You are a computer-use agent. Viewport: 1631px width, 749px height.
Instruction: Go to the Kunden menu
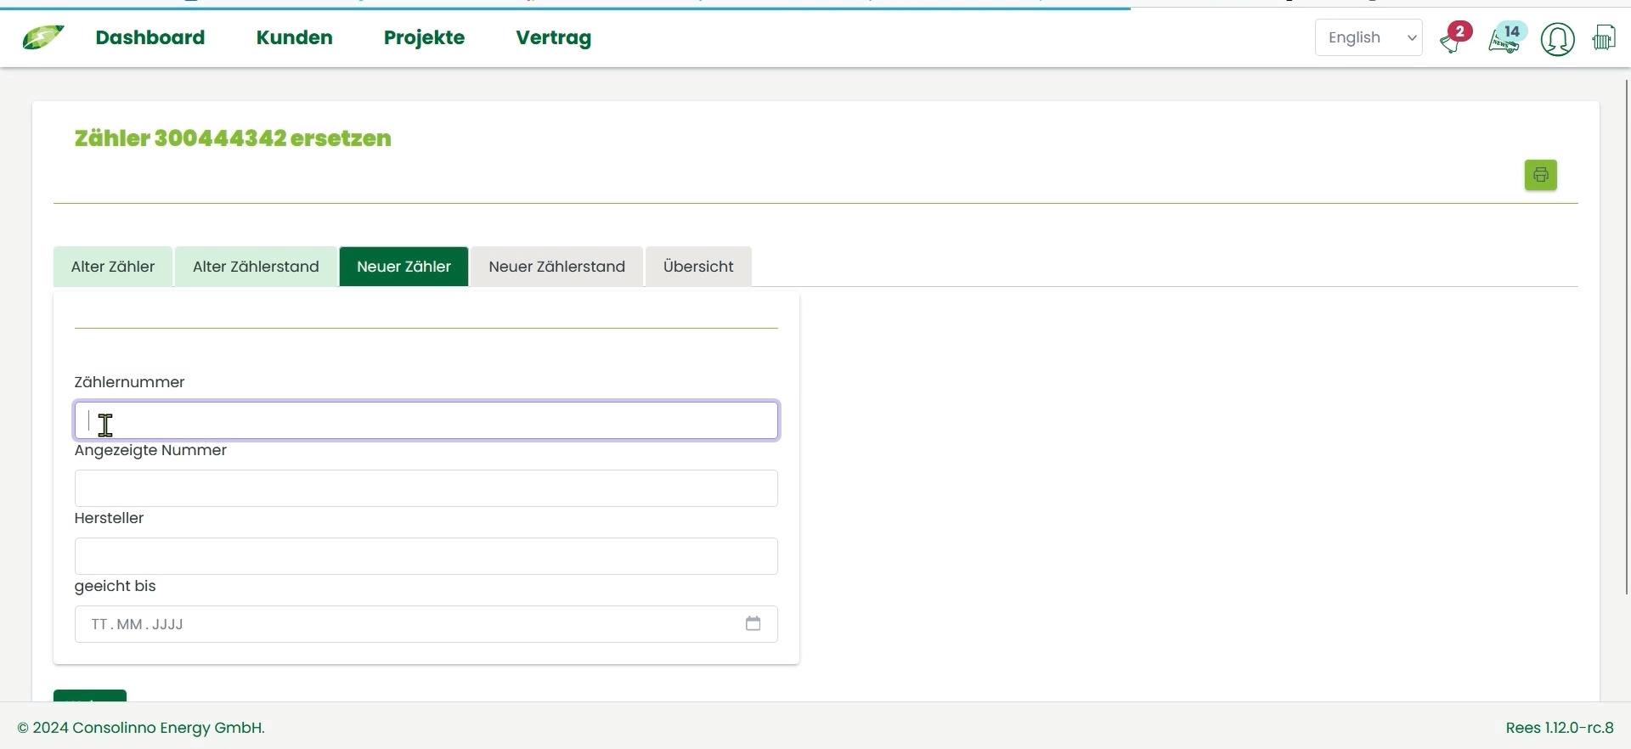(294, 38)
